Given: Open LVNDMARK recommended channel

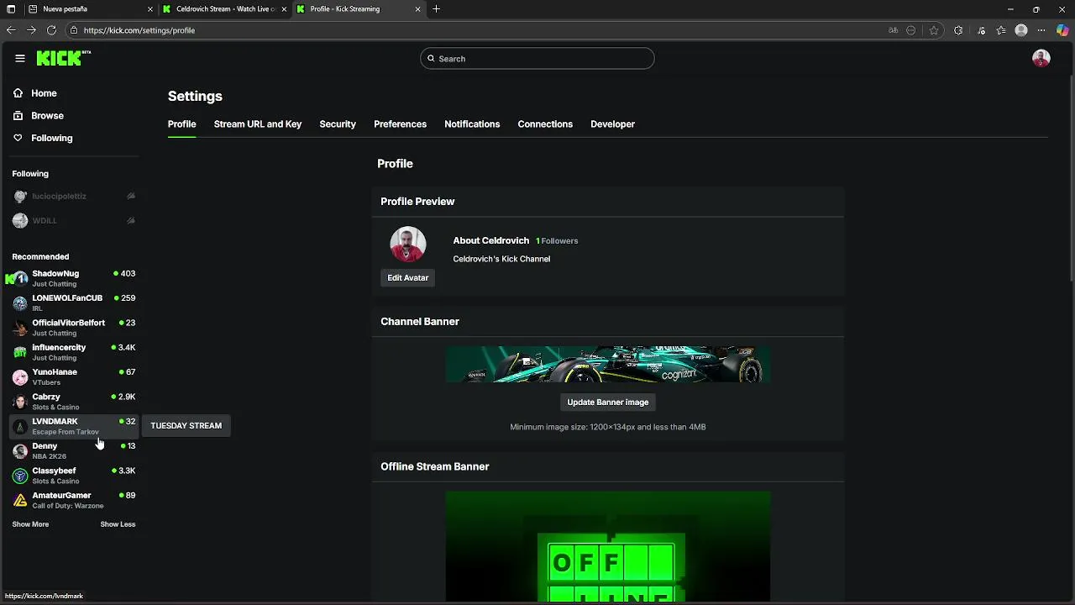Looking at the screenshot, I should 74,426.
